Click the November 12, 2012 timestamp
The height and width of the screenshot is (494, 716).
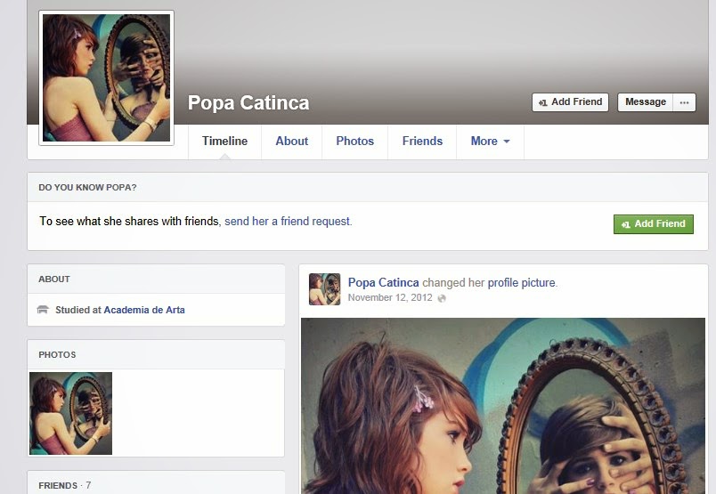coord(390,297)
